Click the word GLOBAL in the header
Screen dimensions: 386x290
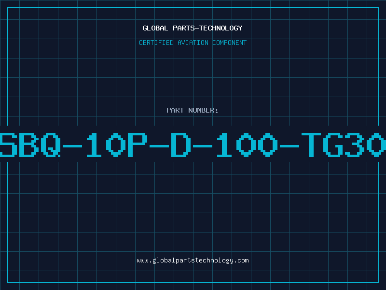[x=155, y=28]
